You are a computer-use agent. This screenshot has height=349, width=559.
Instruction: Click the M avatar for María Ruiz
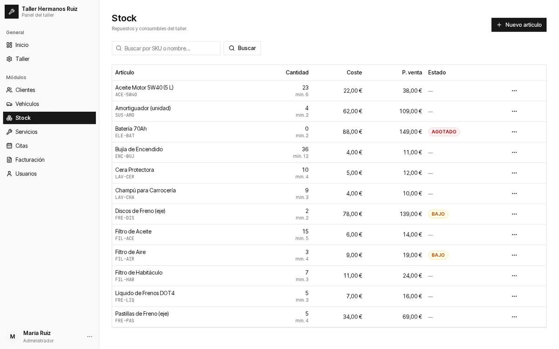[13, 336]
